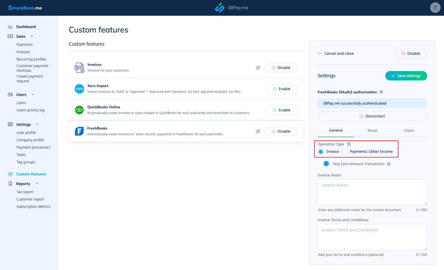Disable the Invoices feature
The width and height of the screenshot is (444, 270).
point(281,68)
